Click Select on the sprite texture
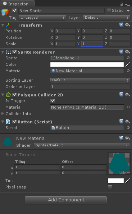Image resolution: width=132 pixels, height=214 pixels. (x=124, y=173)
